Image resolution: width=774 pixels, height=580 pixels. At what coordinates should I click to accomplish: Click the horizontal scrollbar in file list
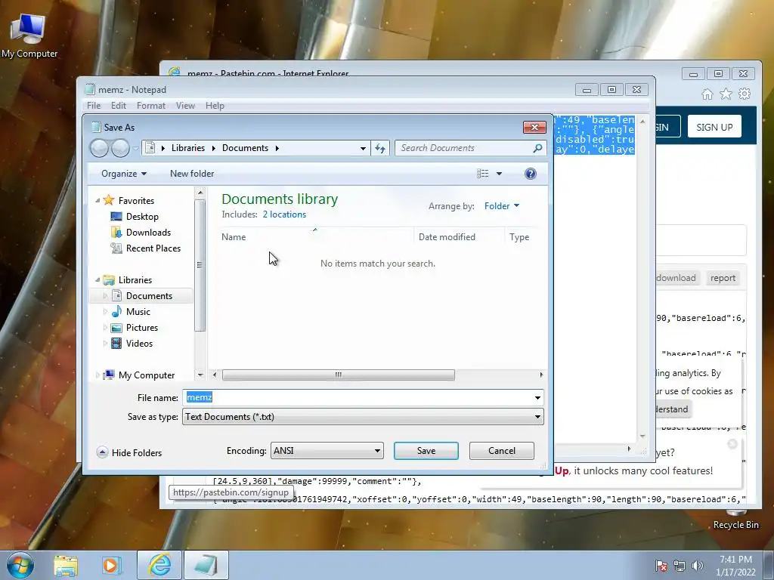[338, 375]
